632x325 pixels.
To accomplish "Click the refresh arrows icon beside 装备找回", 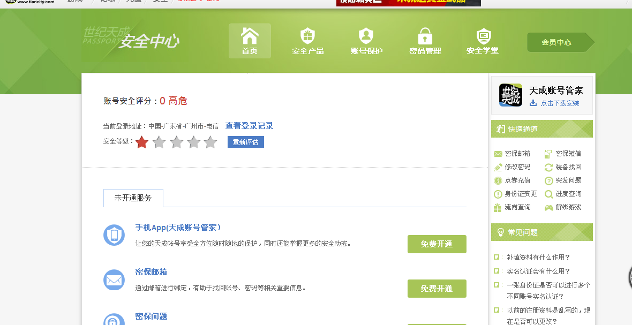I will pyautogui.click(x=548, y=167).
